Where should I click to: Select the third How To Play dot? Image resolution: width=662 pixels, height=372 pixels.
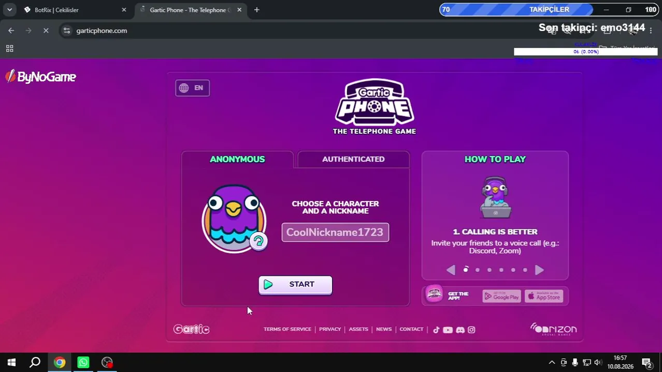[490, 270]
